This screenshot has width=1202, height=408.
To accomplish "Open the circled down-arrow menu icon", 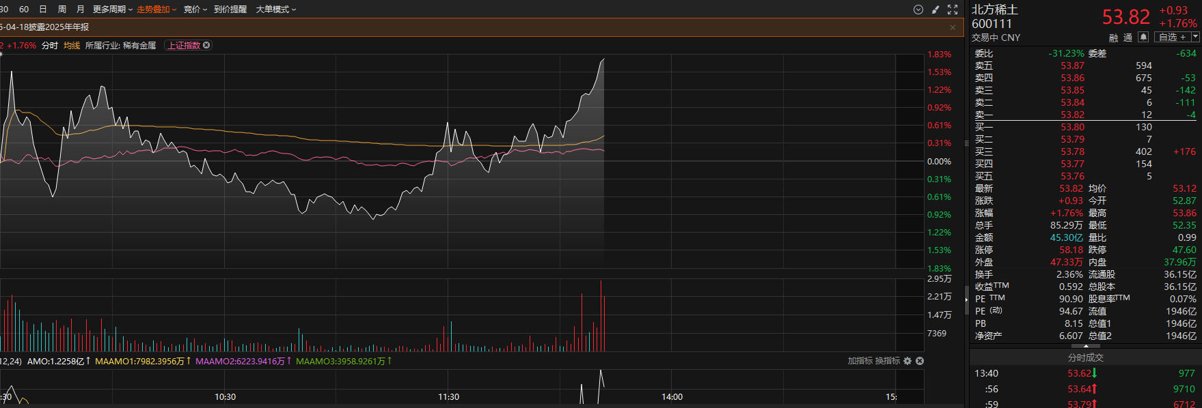I will coord(918,10).
